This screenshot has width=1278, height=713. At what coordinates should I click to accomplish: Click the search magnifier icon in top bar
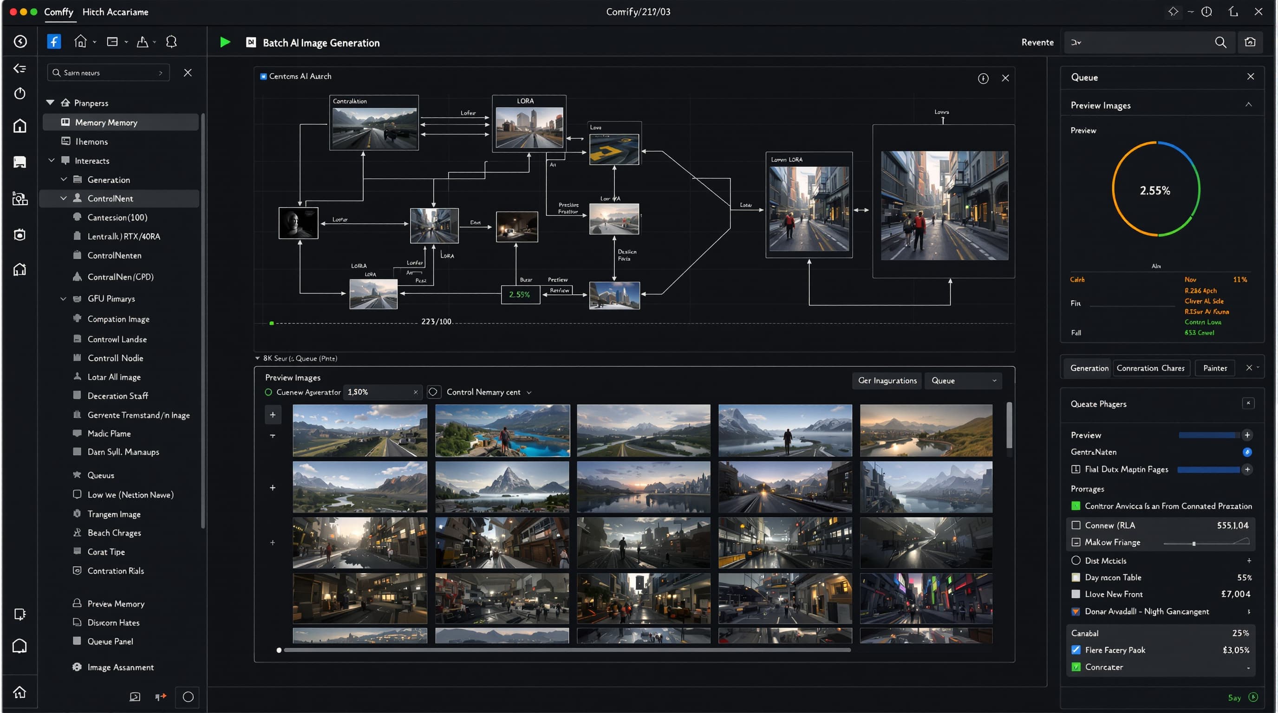pos(1220,42)
